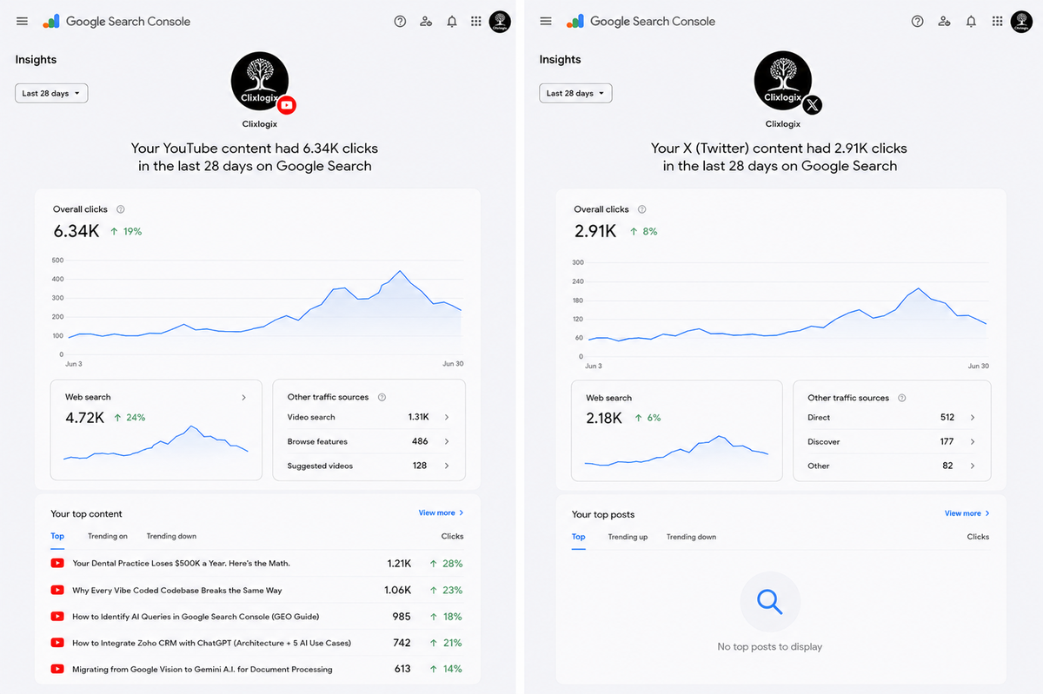Open Why Every Vibe Coded Codebase title

tap(177, 590)
